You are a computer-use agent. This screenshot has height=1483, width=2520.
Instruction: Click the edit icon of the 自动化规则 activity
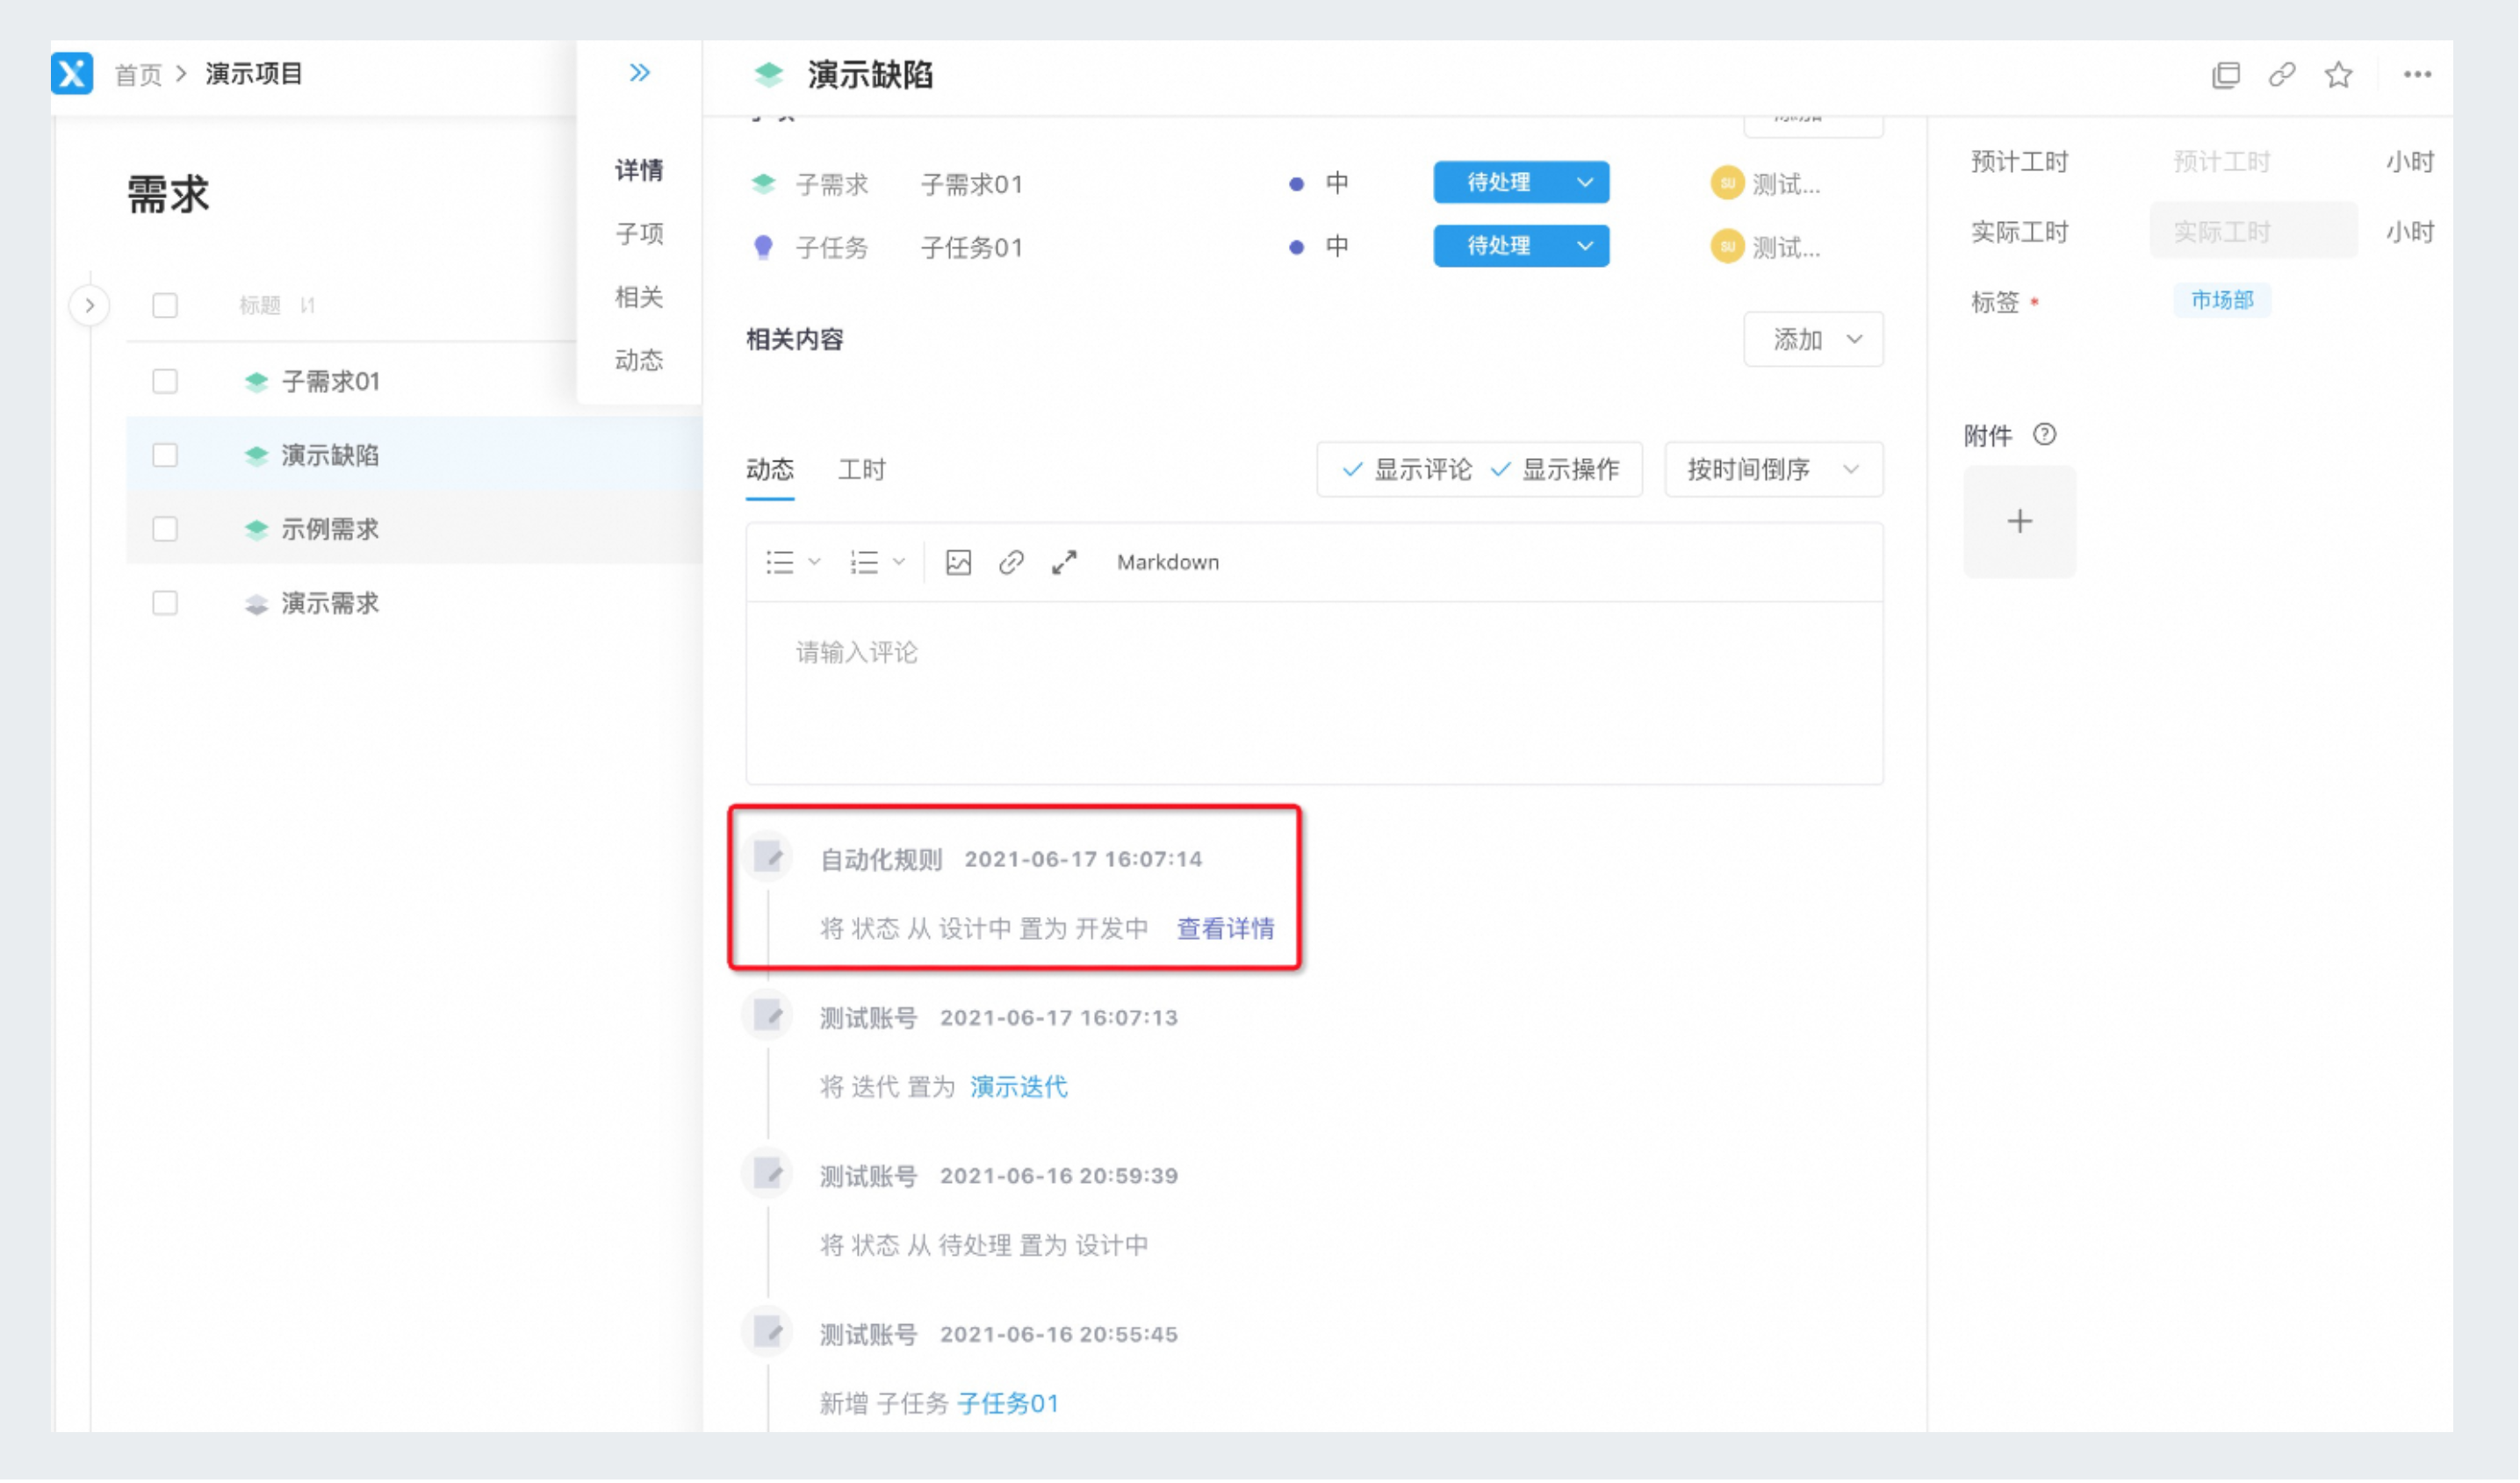pos(769,857)
